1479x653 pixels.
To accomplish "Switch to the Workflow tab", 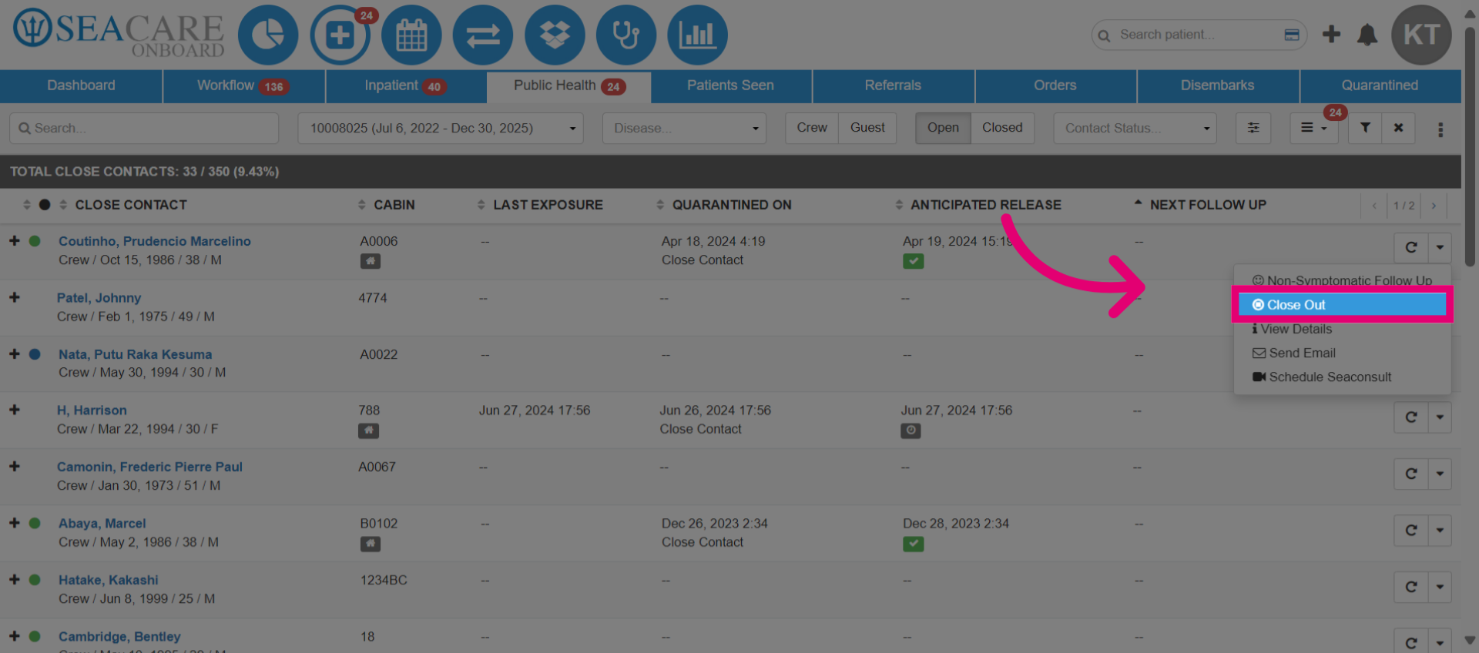I will coord(243,85).
